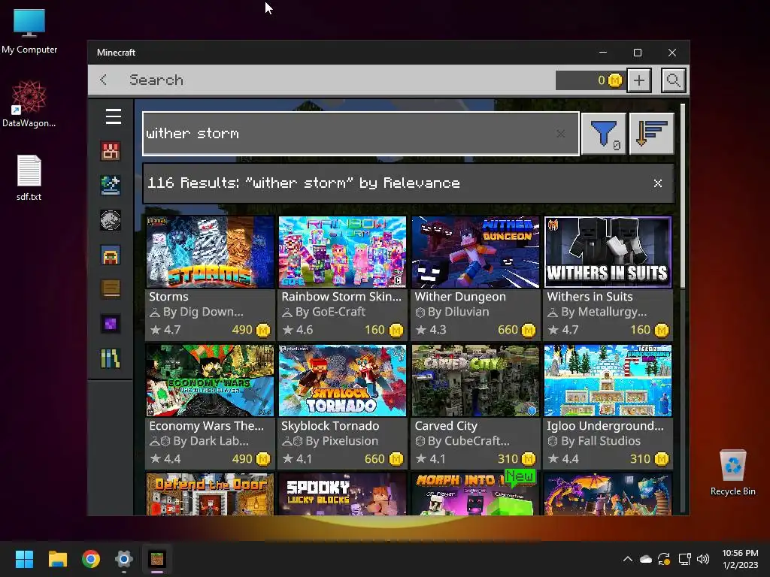Open the network tray icon
Image resolution: width=770 pixels, height=577 pixels.
click(684, 559)
